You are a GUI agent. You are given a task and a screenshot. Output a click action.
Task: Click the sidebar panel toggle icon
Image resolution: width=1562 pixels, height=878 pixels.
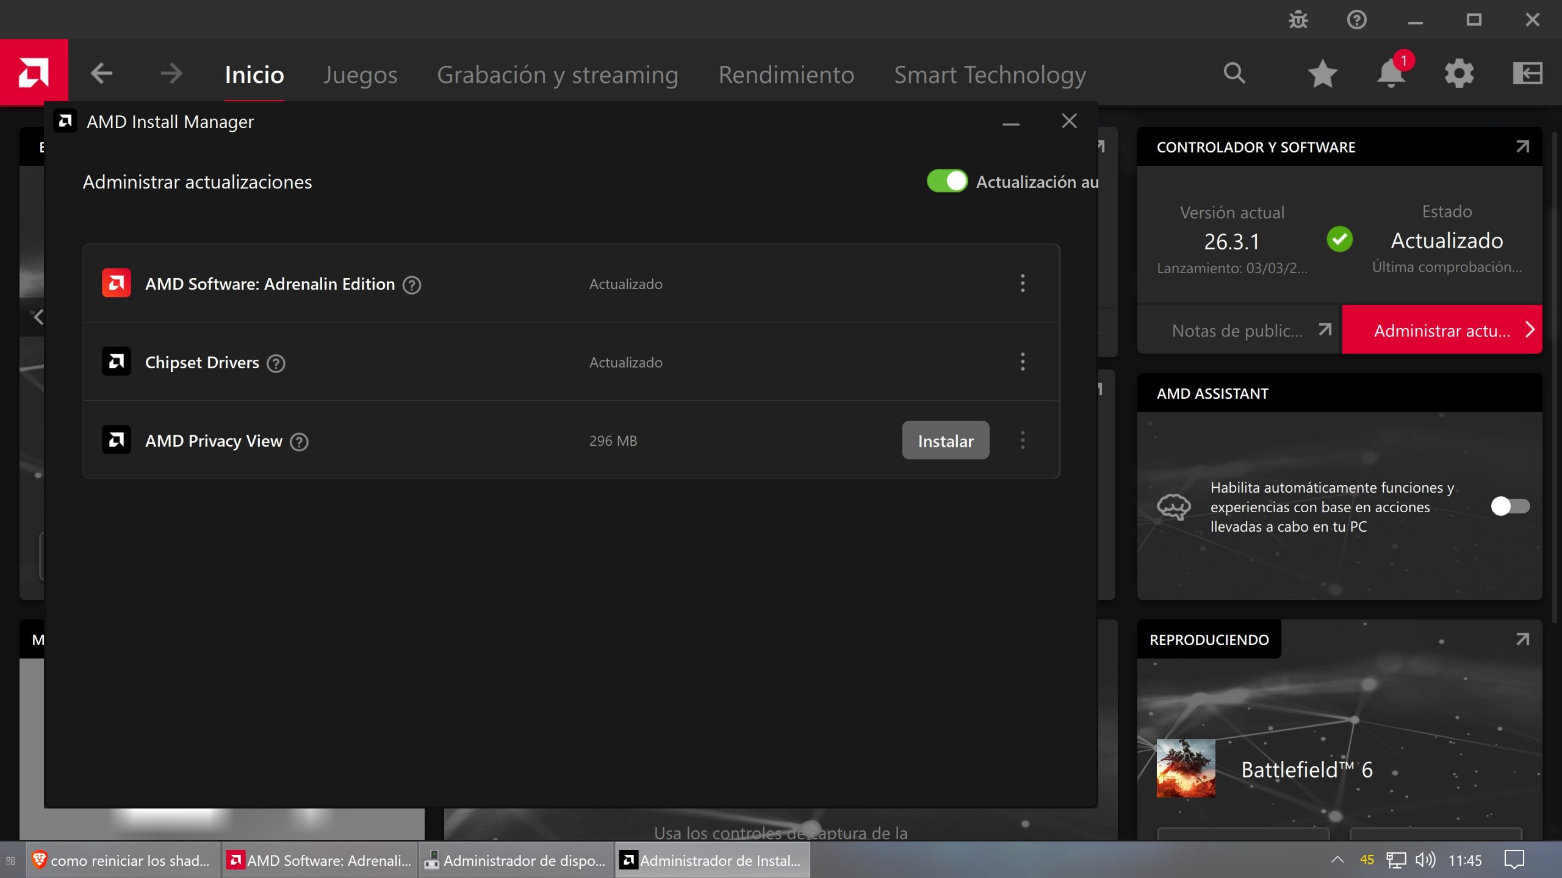coord(1527,74)
